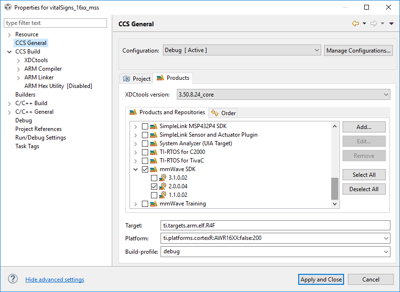400x292 pixels.
Task: Expand the ARM Compiler tree node
Action: coord(18,69)
